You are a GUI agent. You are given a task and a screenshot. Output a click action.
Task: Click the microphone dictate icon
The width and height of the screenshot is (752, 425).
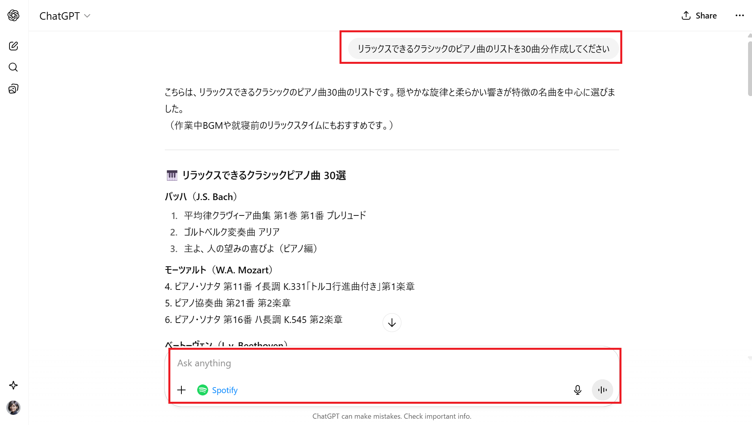pyautogui.click(x=577, y=390)
